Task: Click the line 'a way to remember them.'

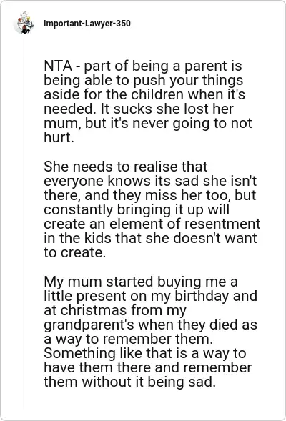Action: point(129,339)
